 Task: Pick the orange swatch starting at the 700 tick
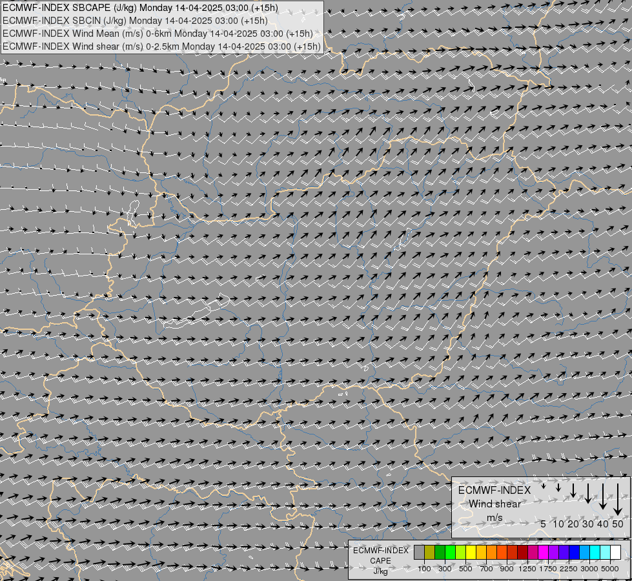point(491,553)
